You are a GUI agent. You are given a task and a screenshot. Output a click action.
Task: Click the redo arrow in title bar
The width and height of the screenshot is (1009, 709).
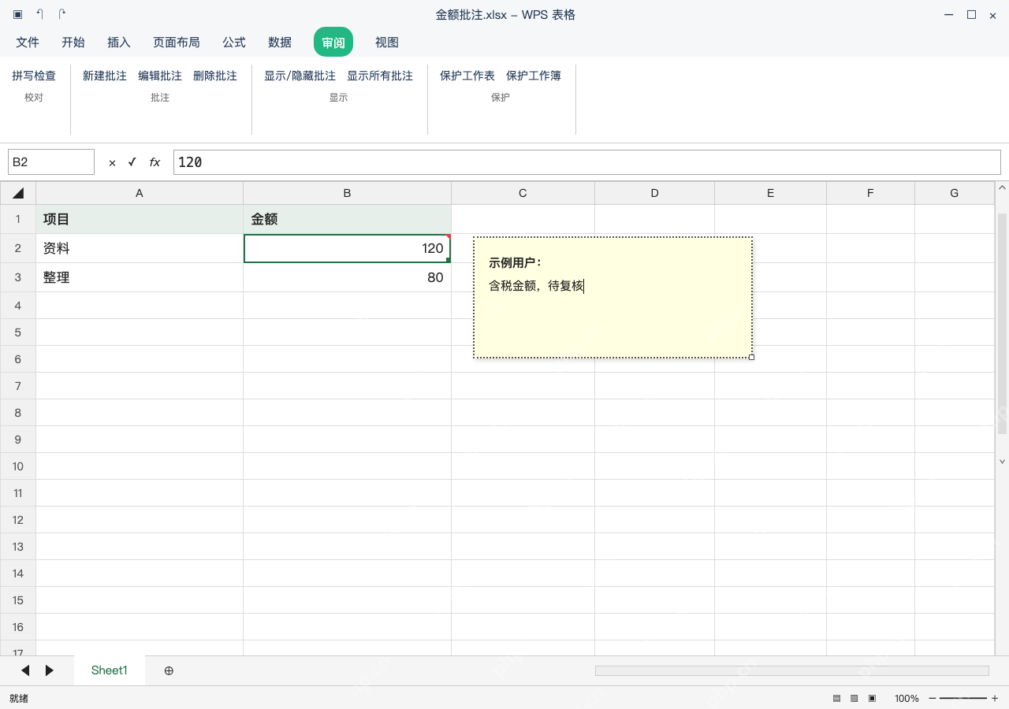(62, 14)
